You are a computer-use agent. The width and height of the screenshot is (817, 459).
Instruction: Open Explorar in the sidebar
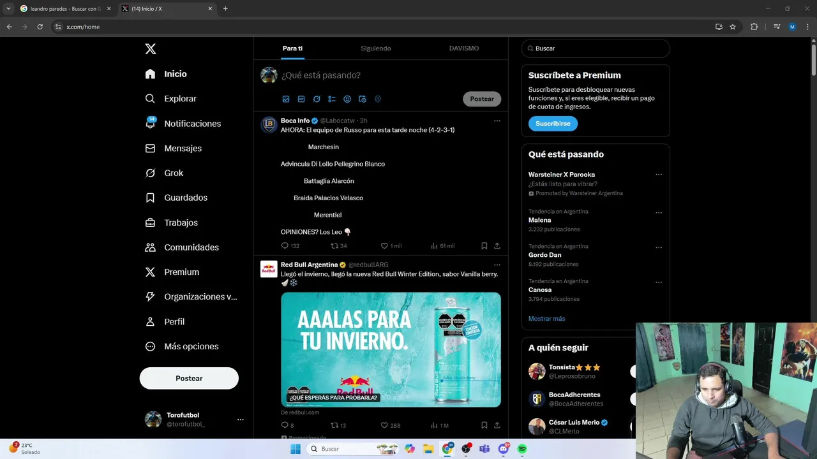170,99
